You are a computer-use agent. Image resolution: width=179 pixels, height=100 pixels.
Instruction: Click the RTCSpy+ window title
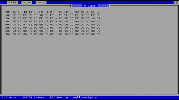[x=90, y=6]
